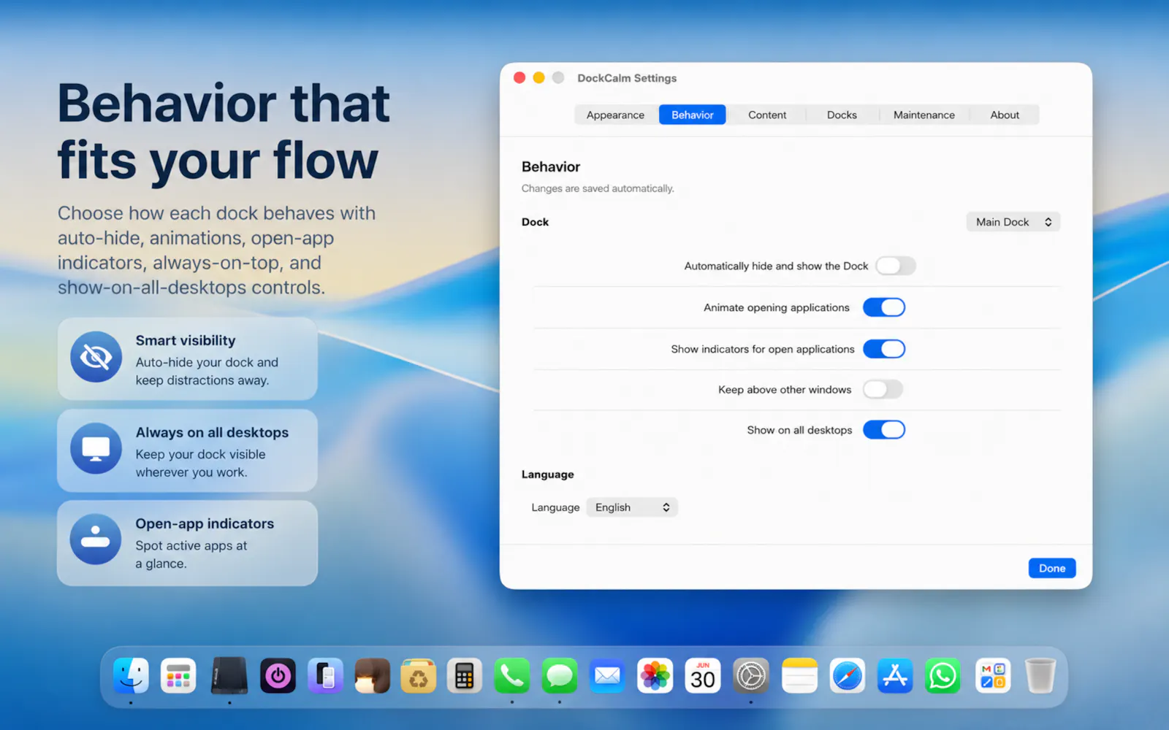
Task: Enable Keep above other windows
Action: (x=883, y=389)
